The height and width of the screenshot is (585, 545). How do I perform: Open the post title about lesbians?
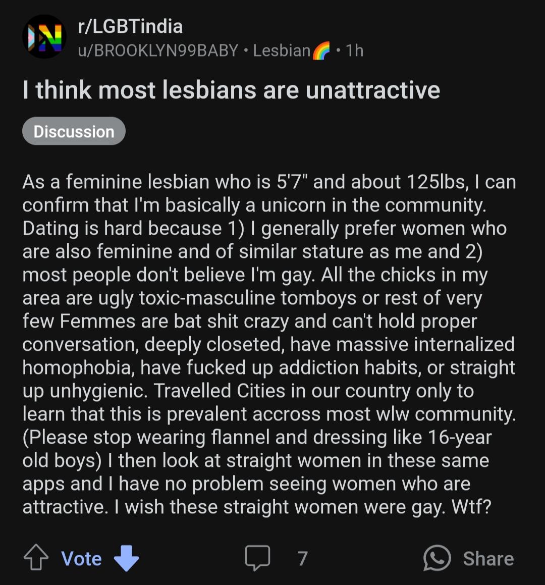pyautogui.click(x=231, y=90)
